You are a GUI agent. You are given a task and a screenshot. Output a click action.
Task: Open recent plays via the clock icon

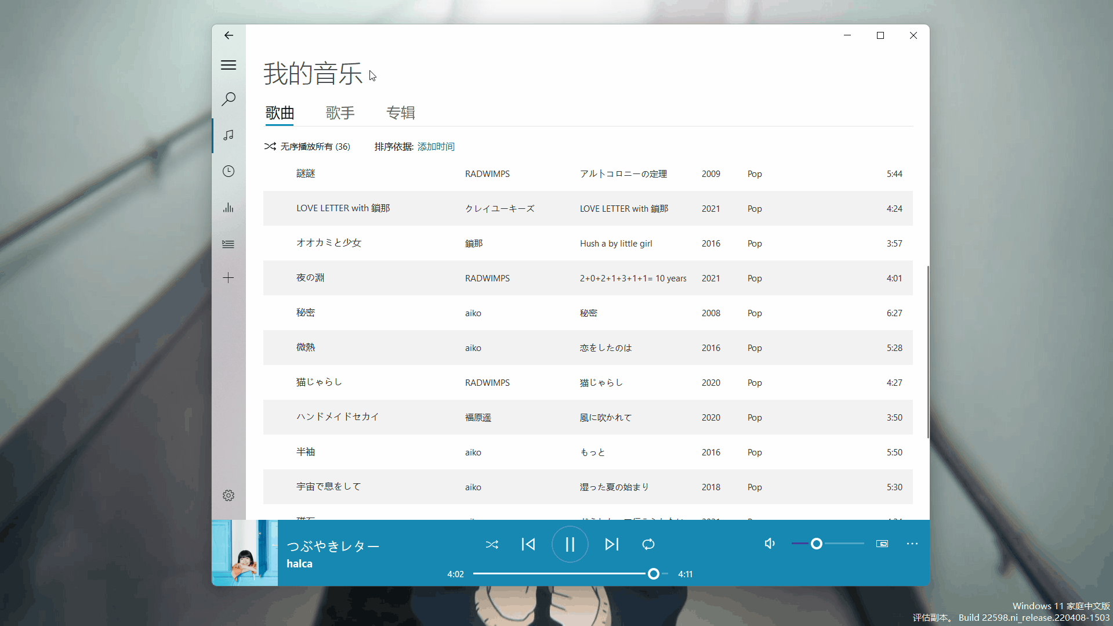click(x=228, y=171)
